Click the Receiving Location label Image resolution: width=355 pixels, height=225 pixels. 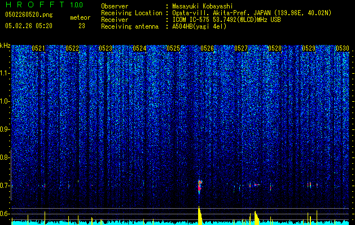coord(132,13)
